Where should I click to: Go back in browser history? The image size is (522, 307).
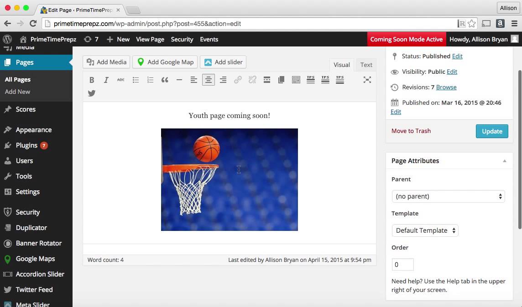7,24
